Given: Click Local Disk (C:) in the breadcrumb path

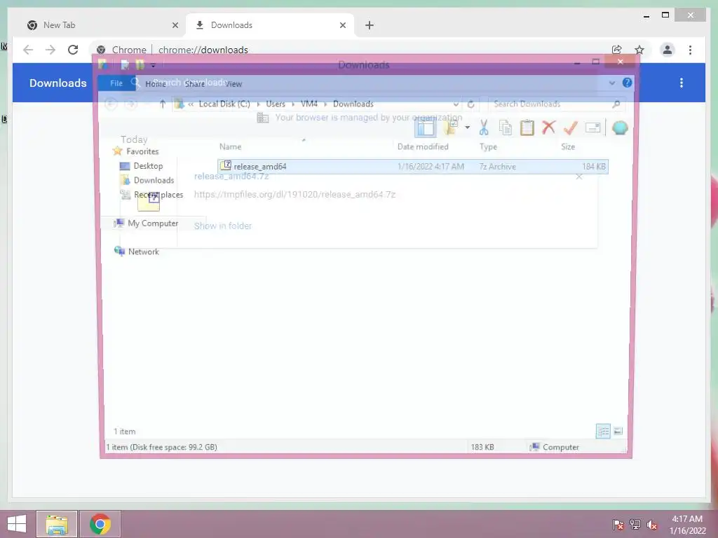Looking at the screenshot, I should (x=224, y=104).
